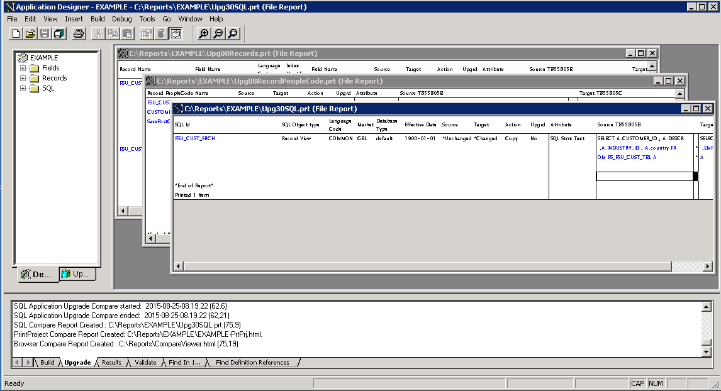Click the Zoom Out magnifier icon
This screenshot has height=391, width=721.
pos(218,33)
